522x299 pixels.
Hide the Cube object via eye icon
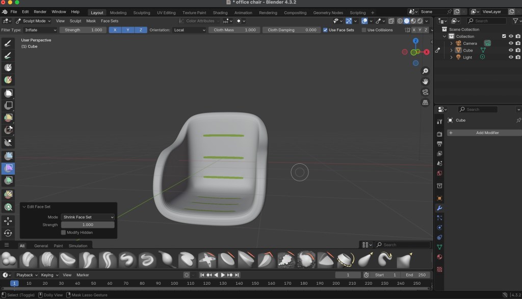(x=511, y=51)
